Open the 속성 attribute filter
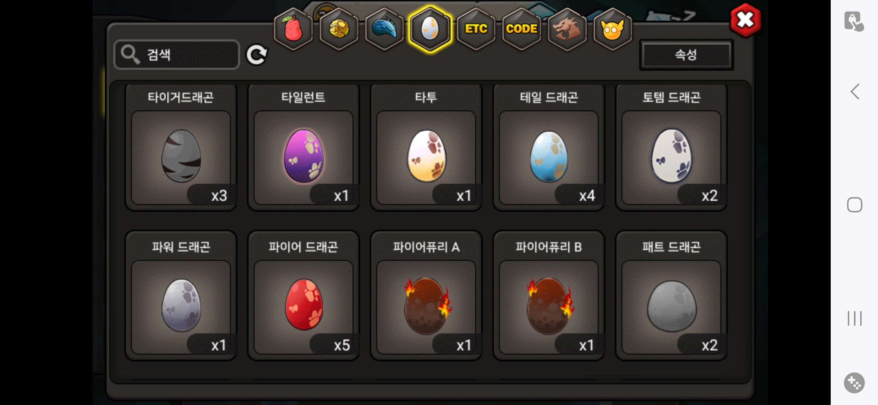The width and height of the screenshot is (878, 405). click(686, 55)
